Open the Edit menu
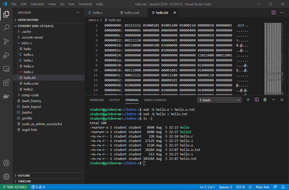Image resolution: width=289 pixels, height=190 pixels. [23, 4]
